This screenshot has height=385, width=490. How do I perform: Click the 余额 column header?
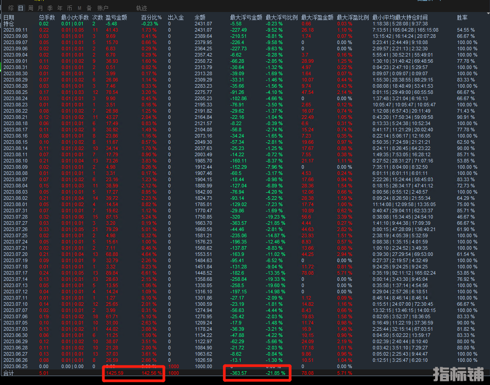coord(200,17)
